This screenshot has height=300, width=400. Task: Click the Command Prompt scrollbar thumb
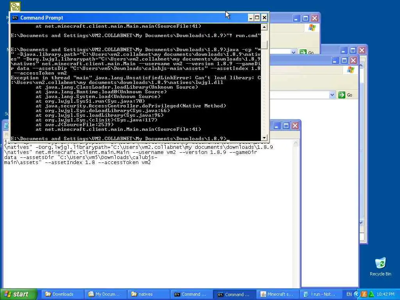point(264,45)
